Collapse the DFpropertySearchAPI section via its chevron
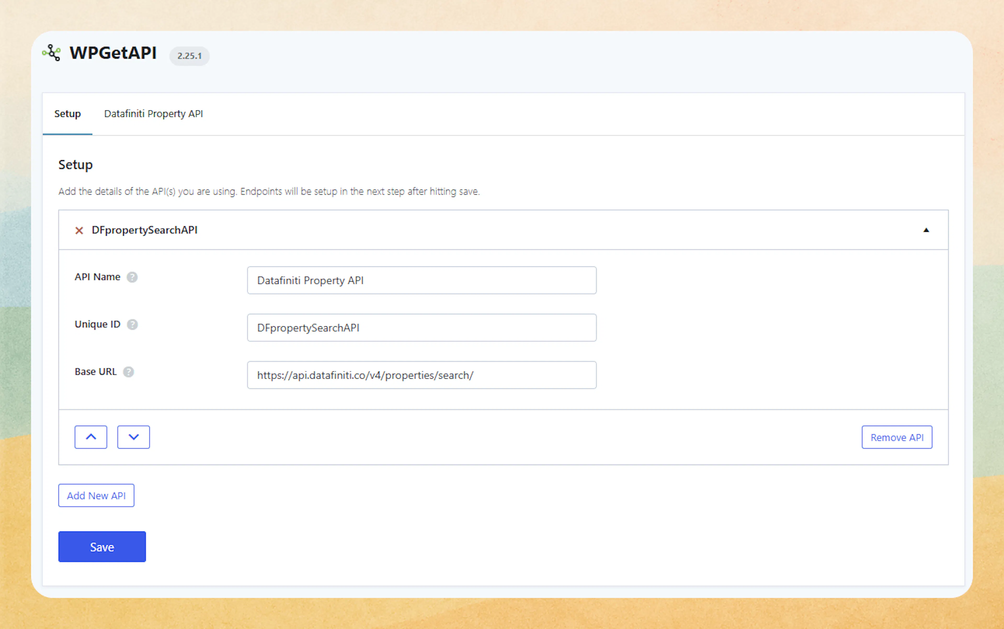 point(926,230)
